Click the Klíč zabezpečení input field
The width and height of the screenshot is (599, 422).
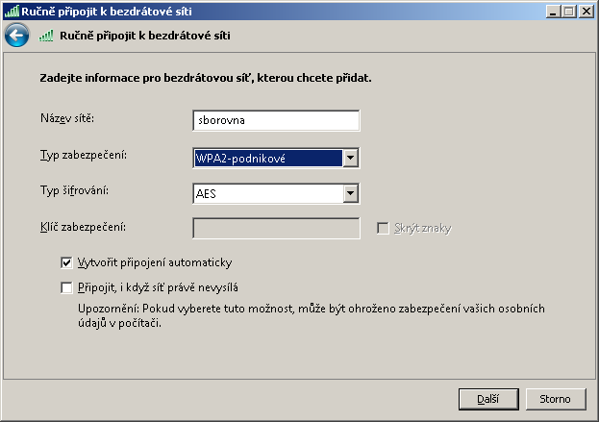pos(276,228)
